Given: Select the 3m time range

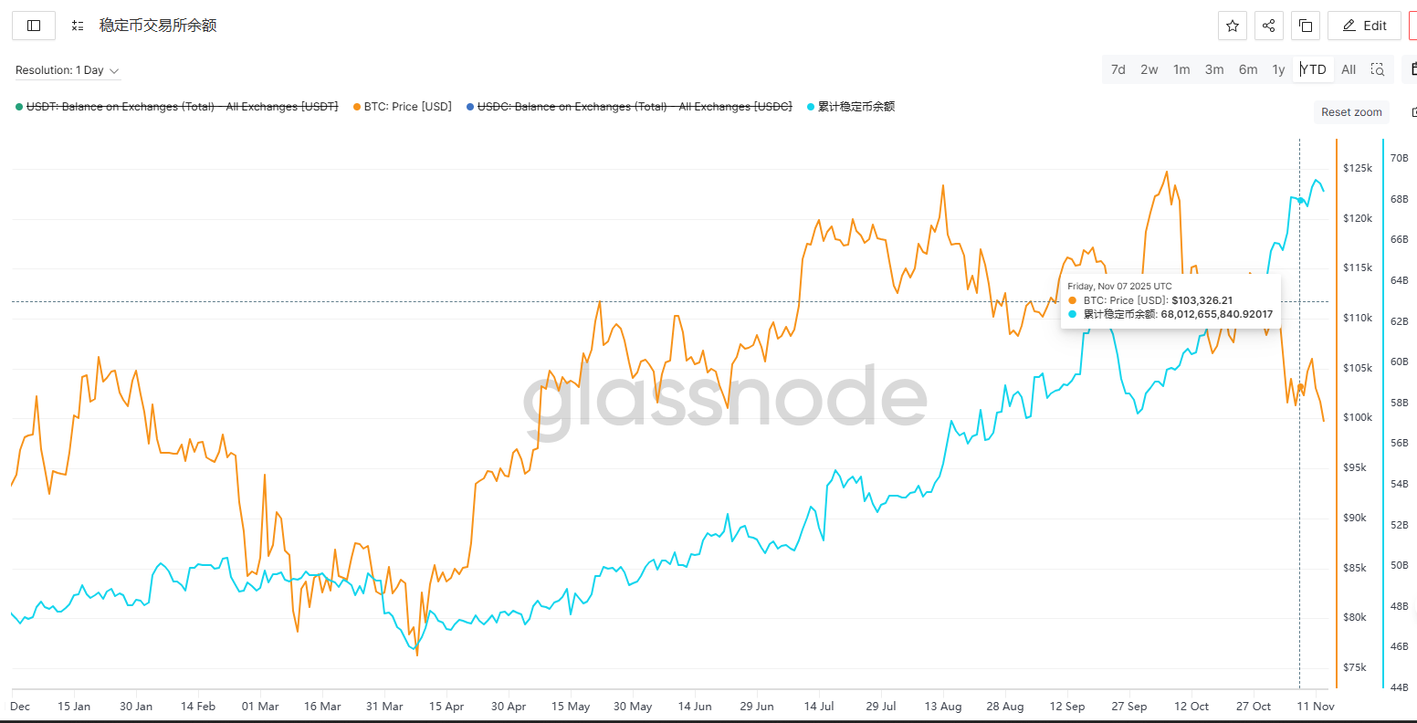Looking at the screenshot, I should click(x=1214, y=69).
